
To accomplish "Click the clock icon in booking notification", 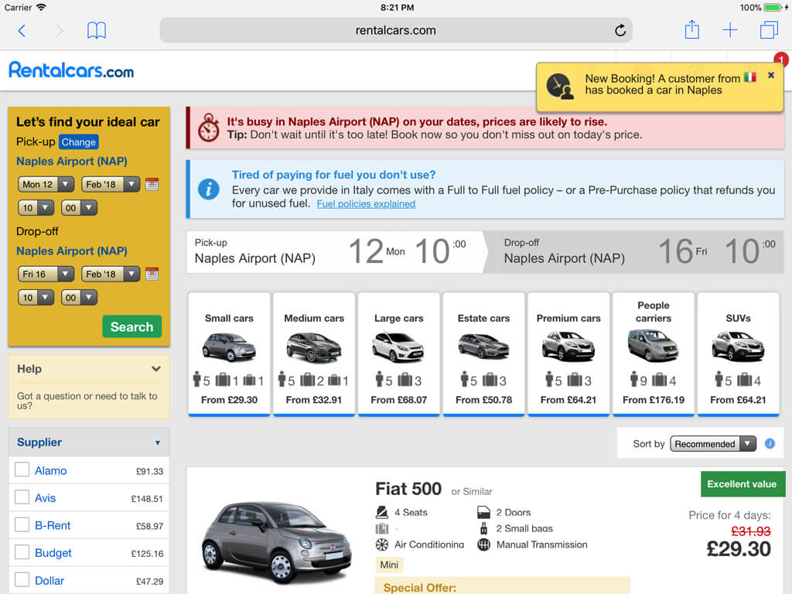I will pyautogui.click(x=560, y=86).
